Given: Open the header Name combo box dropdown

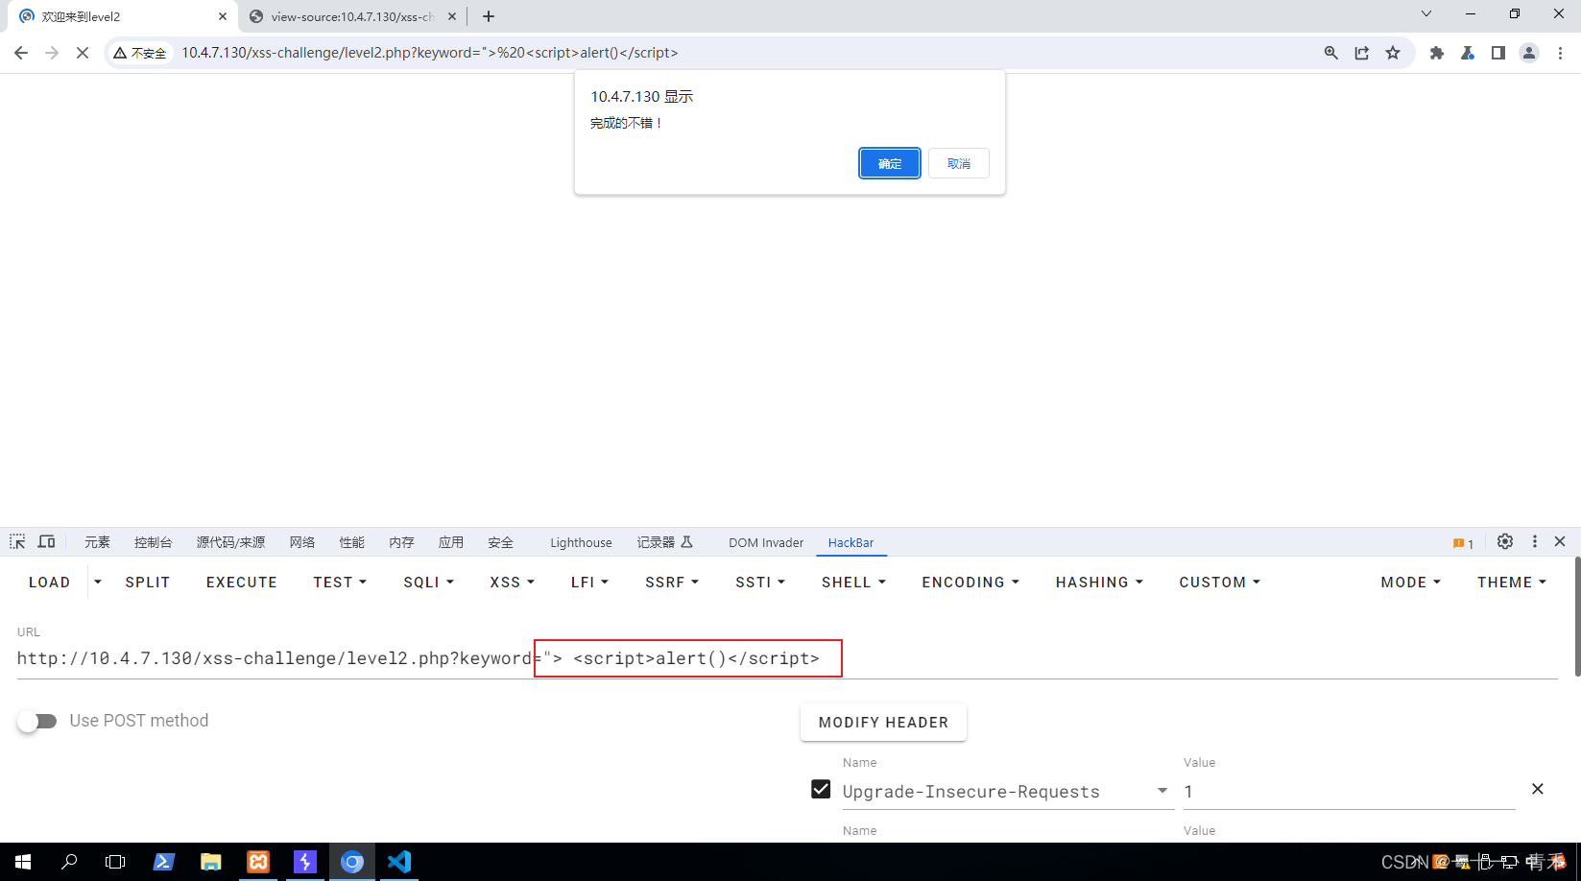Looking at the screenshot, I should tap(1162, 792).
